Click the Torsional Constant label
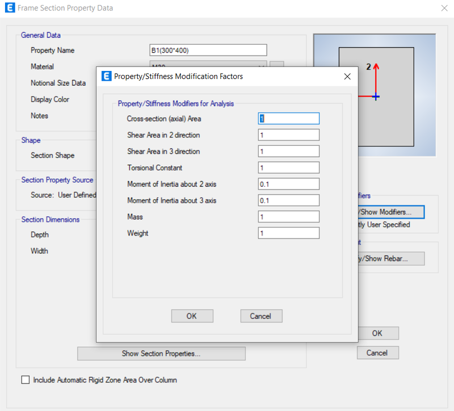 [x=154, y=167]
